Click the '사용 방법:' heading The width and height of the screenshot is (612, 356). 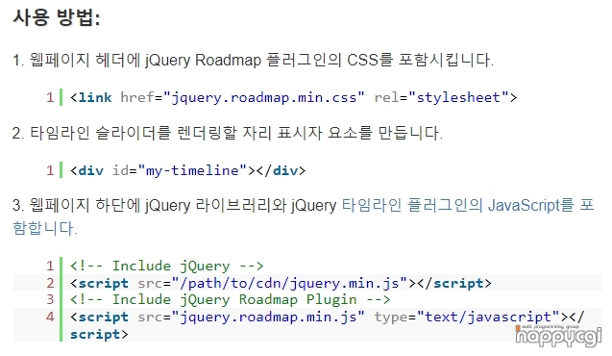pos(57,17)
